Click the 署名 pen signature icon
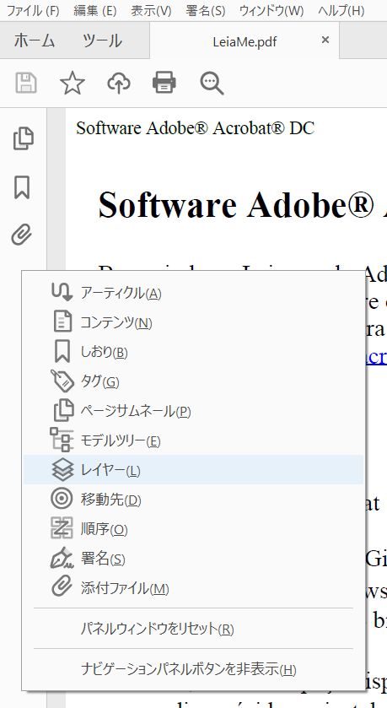The image size is (387, 708). click(62, 558)
